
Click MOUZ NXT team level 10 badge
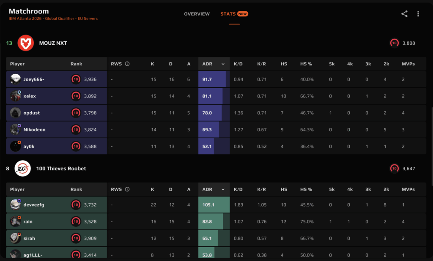(395, 43)
